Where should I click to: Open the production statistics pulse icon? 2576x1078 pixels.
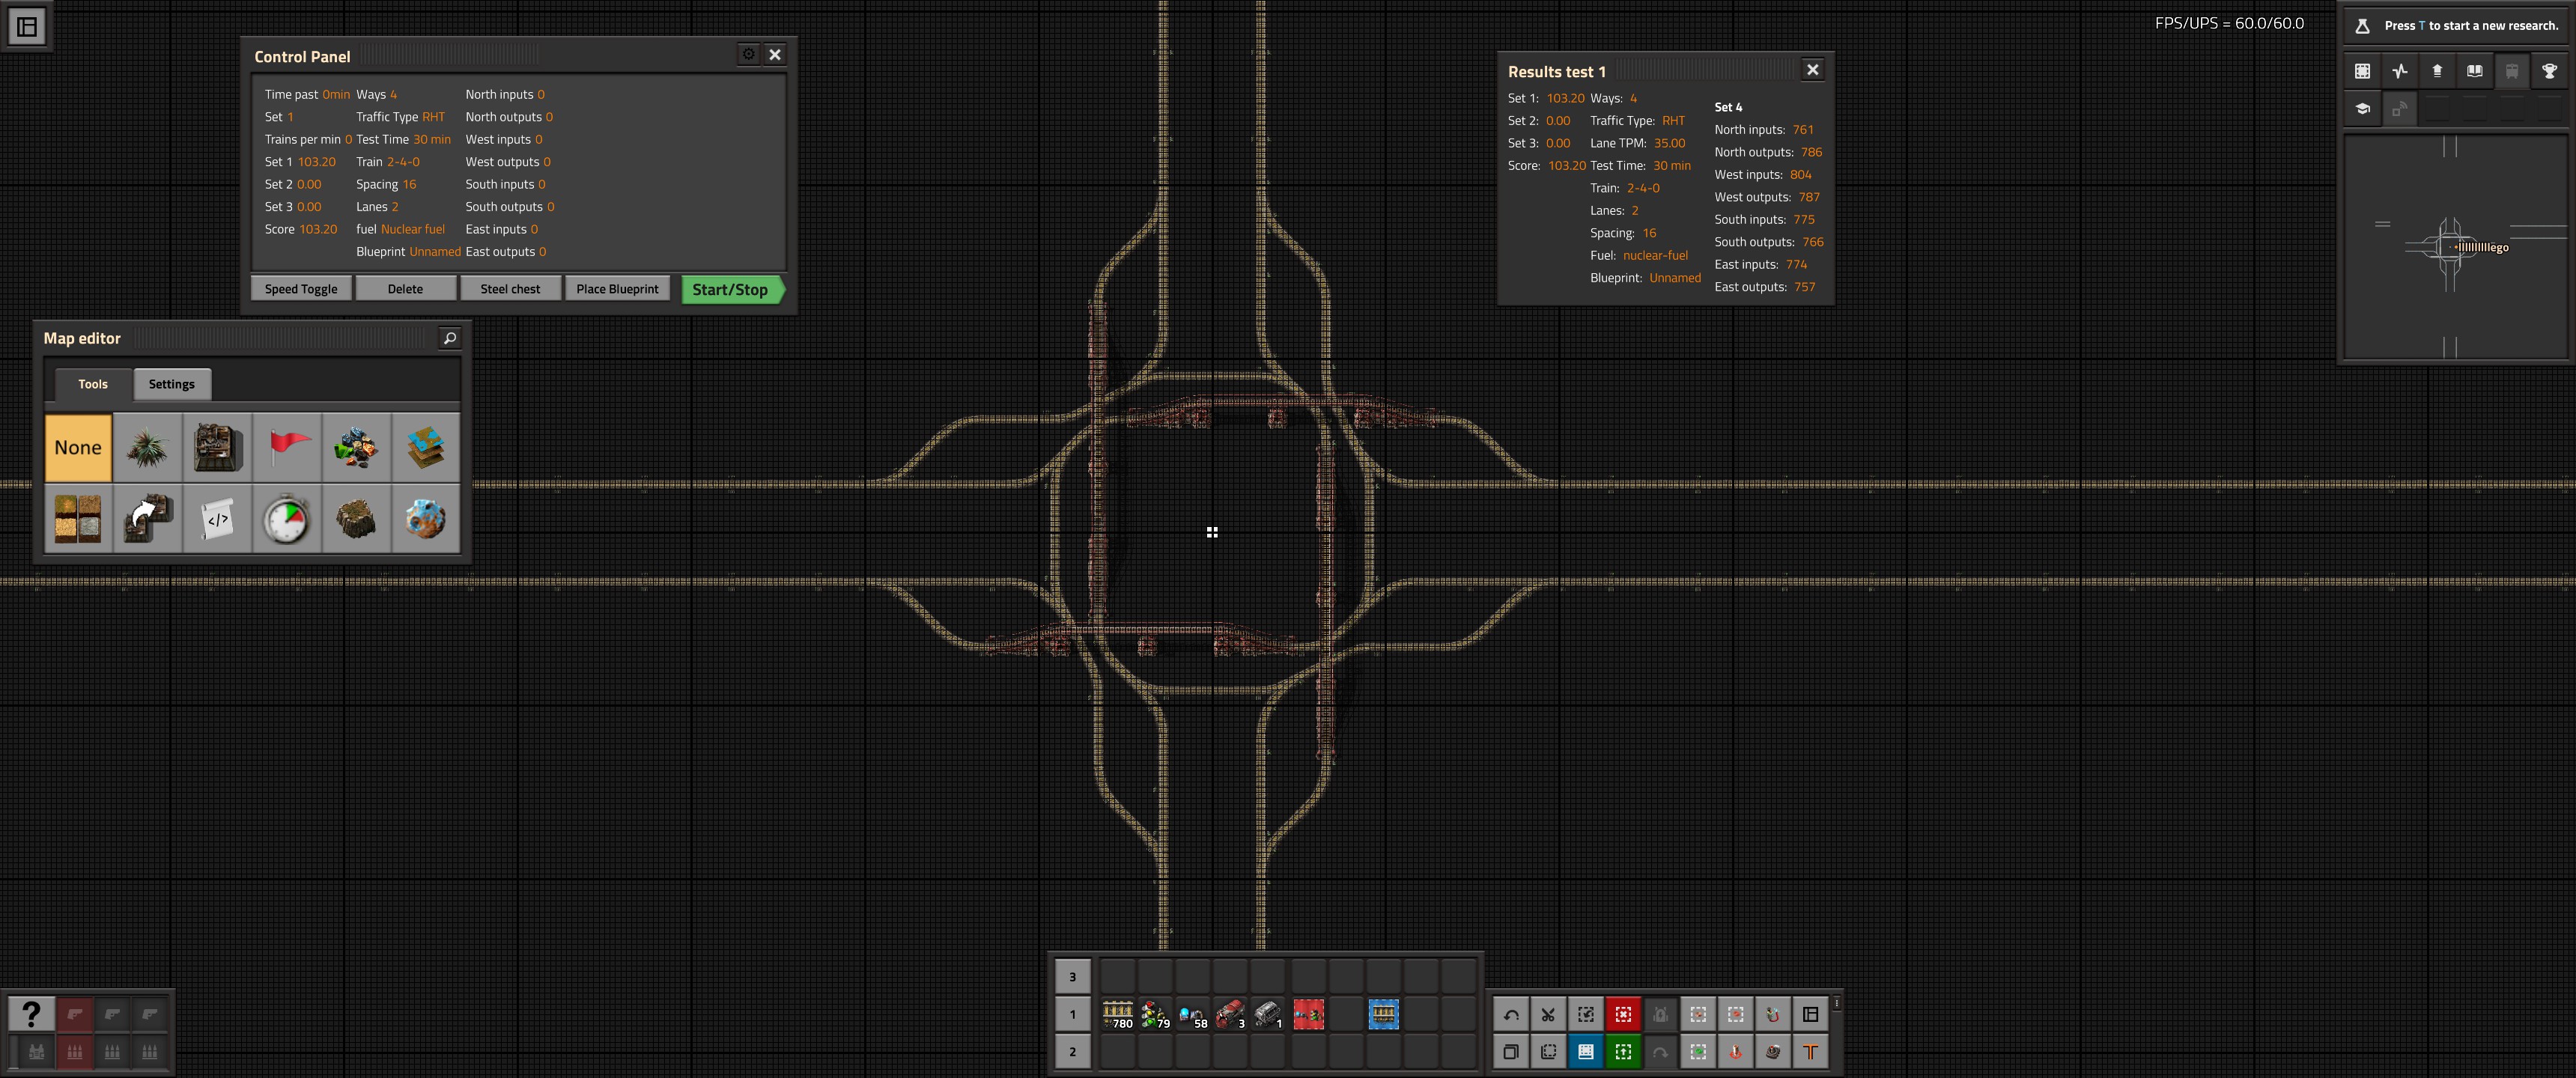click(x=2400, y=71)
